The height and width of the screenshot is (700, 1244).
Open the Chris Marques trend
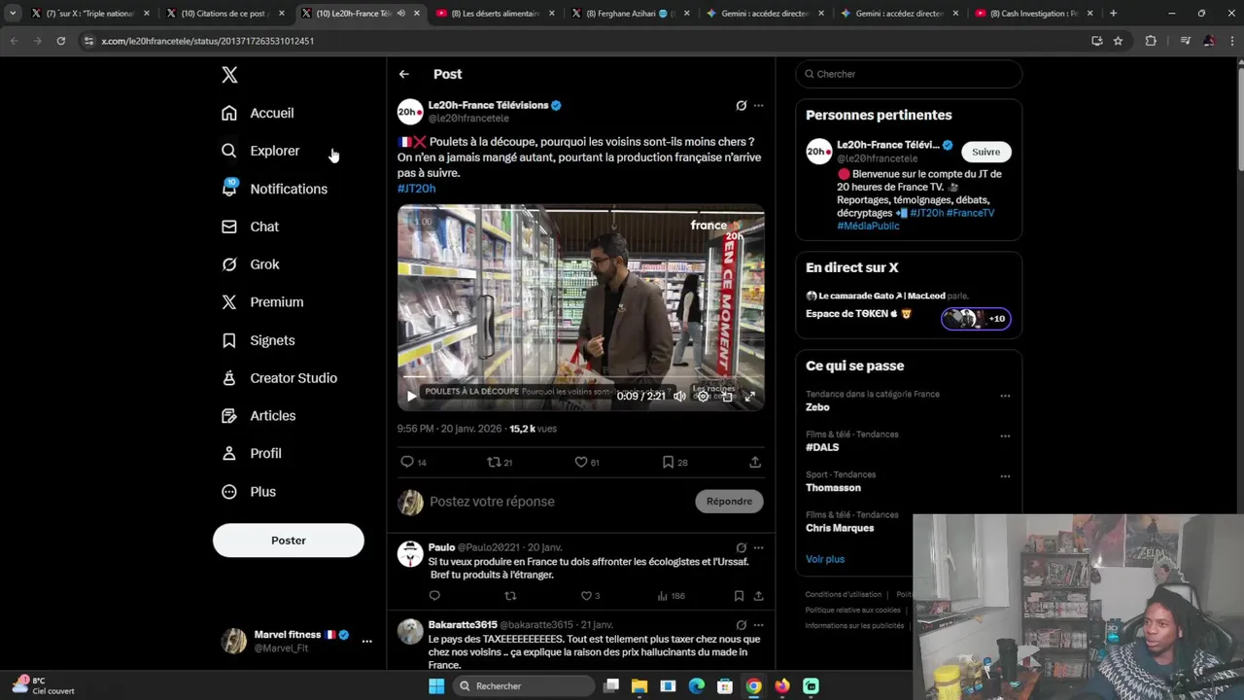click(x=840, y=528)
